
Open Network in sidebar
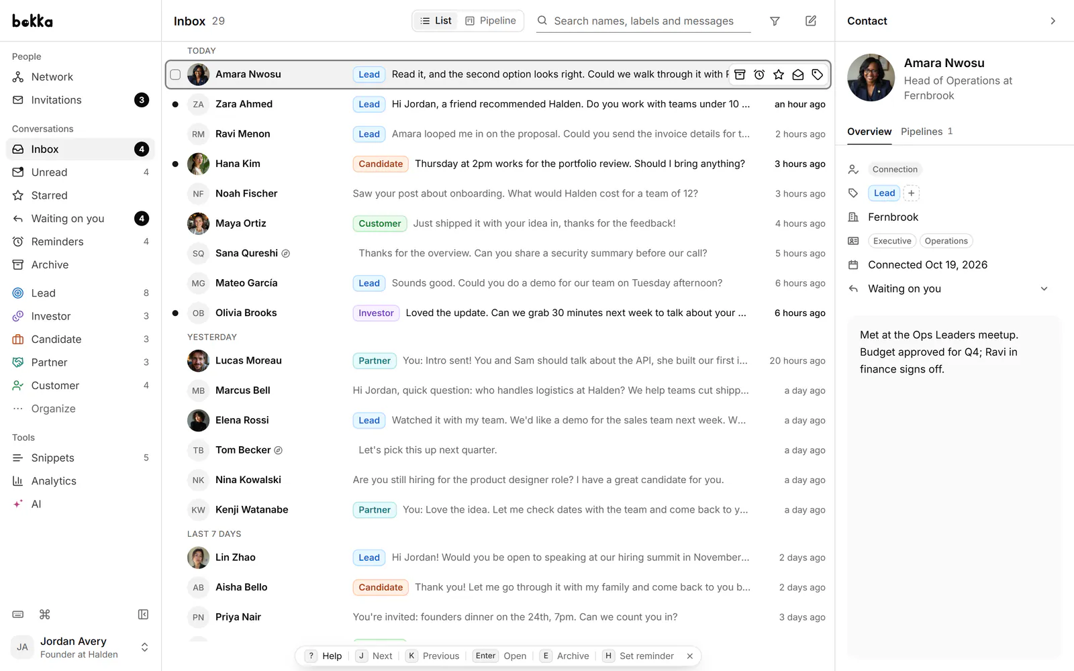(x=81, y=77)
